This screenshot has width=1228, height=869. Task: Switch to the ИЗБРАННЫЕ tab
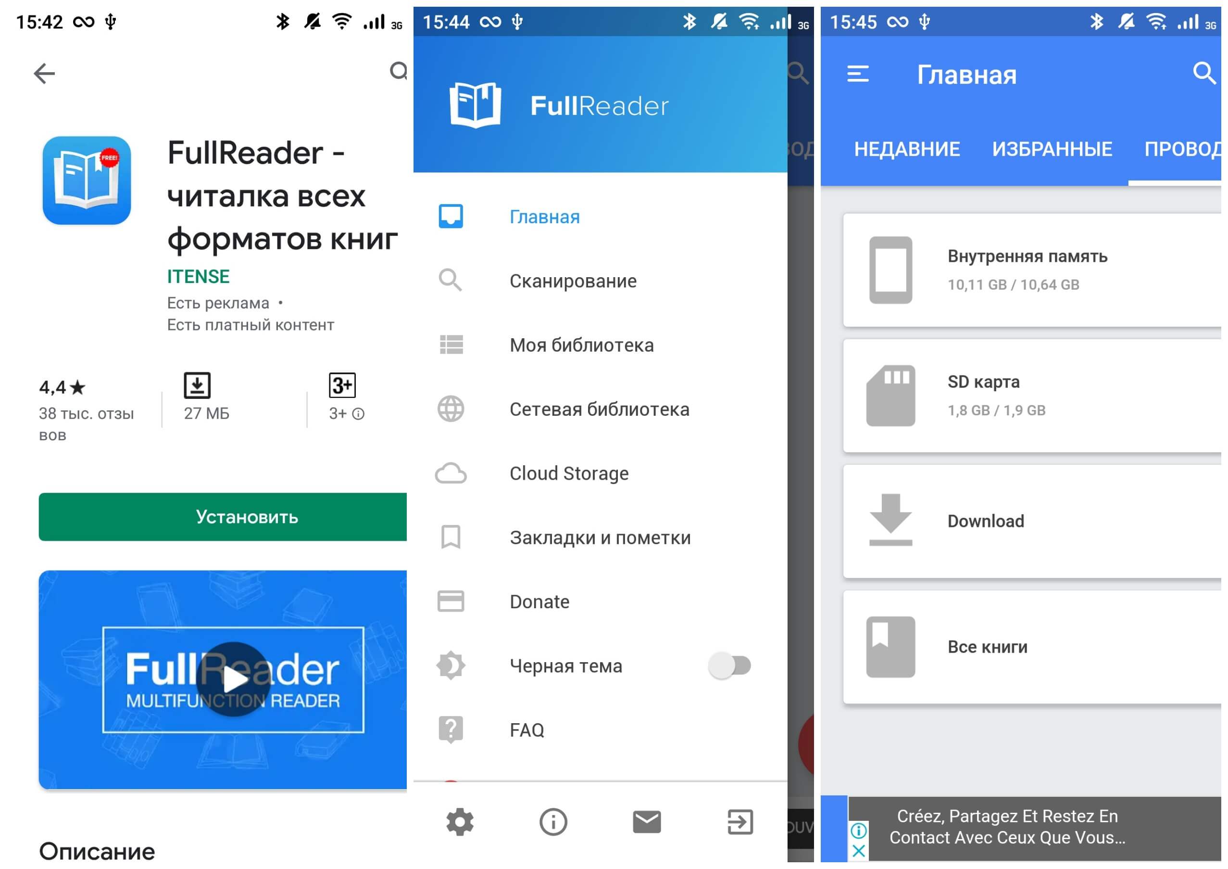(1052, 149)
